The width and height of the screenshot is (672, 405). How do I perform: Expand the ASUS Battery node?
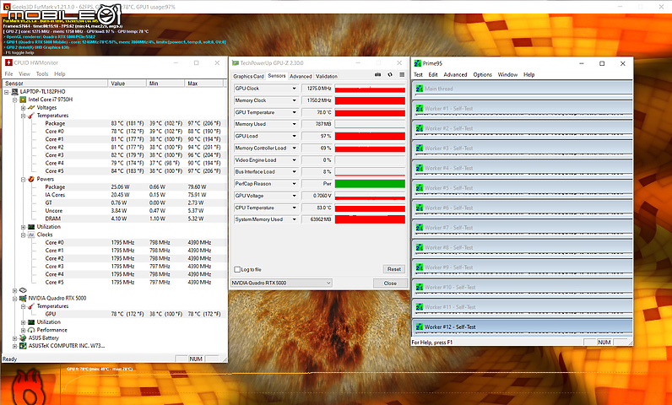(15, 338)
